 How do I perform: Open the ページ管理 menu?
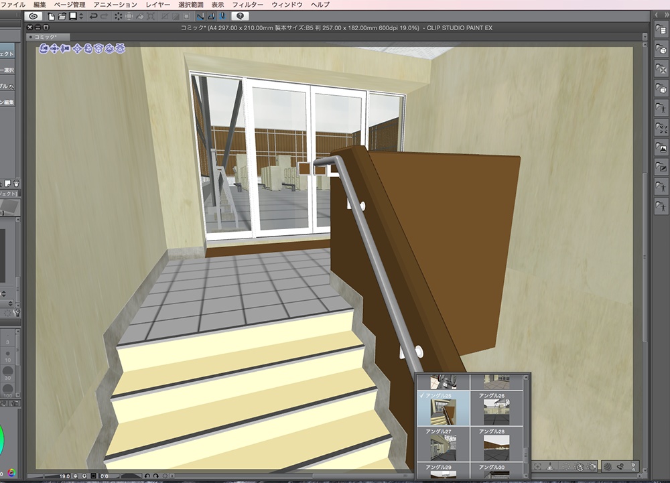point(70,5)
